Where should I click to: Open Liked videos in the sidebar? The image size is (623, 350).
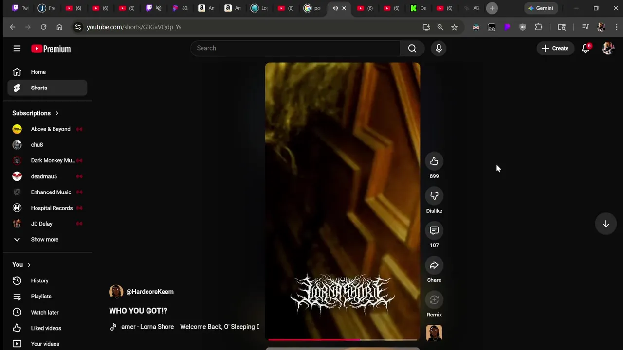tap(48, 328)
